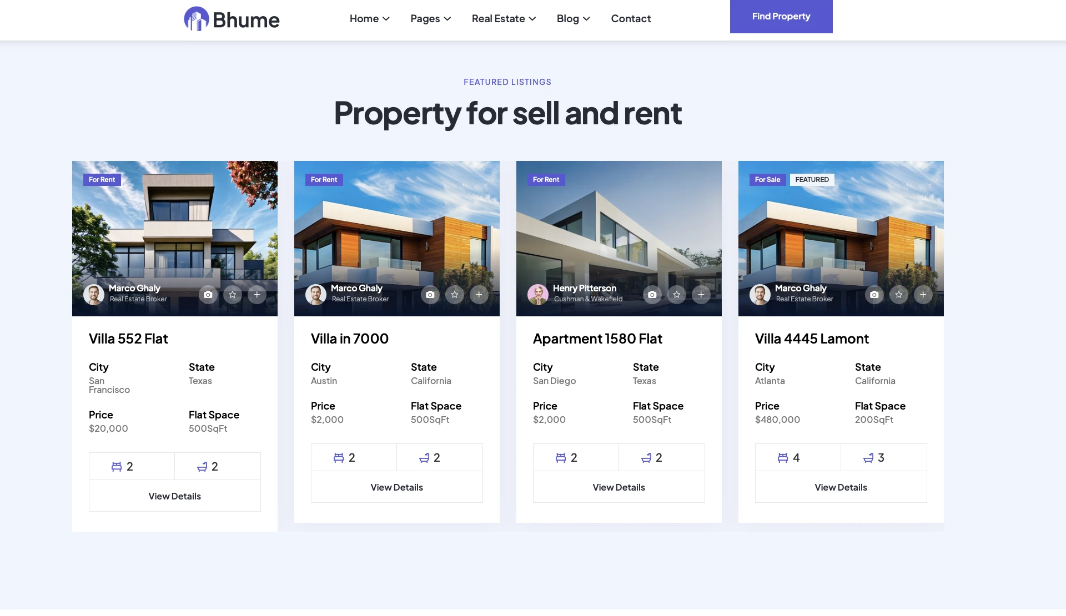Image resolution: width=1066 pixels, height=616 pixels.
Task: Click bathtub icon on Villa in 7000
Action: pos(424,458)
